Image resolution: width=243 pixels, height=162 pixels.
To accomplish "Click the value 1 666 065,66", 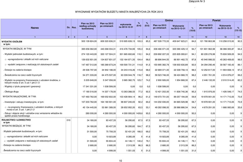I will pos(228,107).
